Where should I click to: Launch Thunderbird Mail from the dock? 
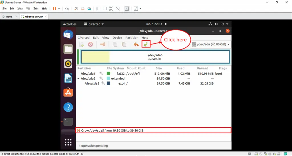tap(68, 35)
